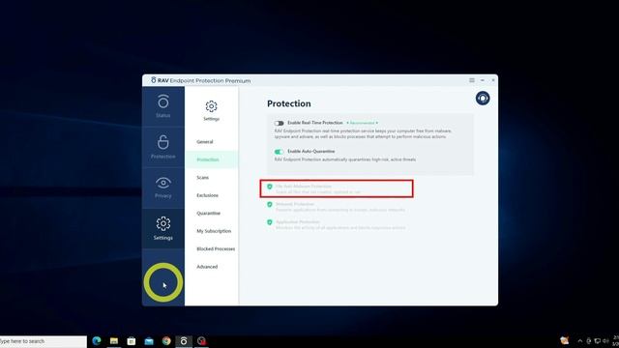Click the Recommended label beside Real-Time Protection
Viewport: 619px width, 348px height.
point(362,123)
